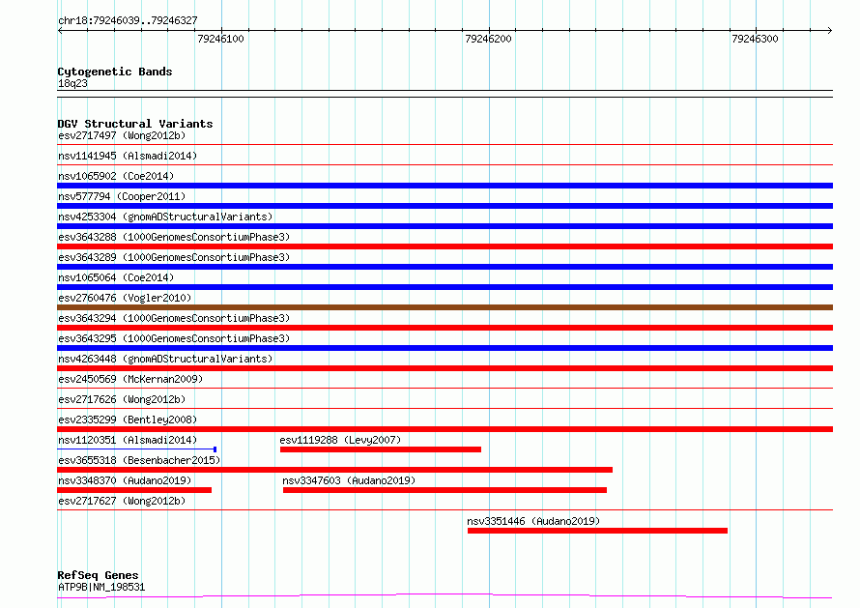The width and height of the screenshot is (860, 608).
Task: Open the RefSeq Genes track header
Action: click(98, 575)
